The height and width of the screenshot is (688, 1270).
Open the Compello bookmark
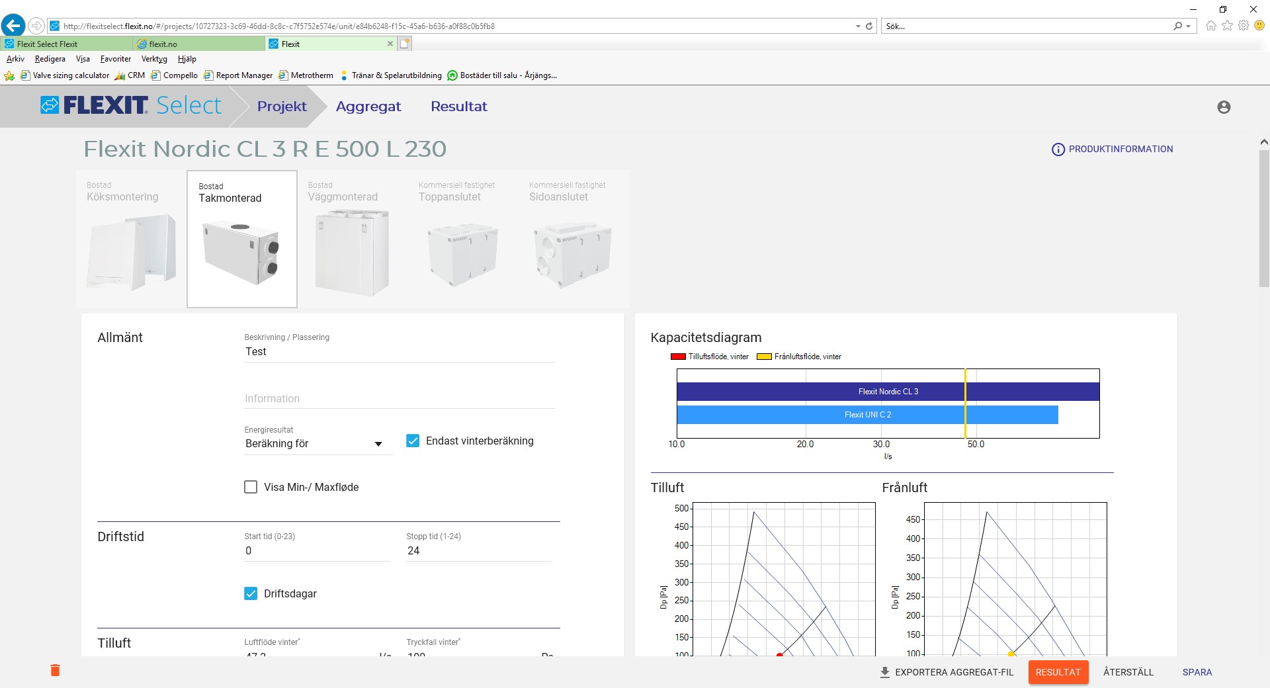(x=174, y=75)
